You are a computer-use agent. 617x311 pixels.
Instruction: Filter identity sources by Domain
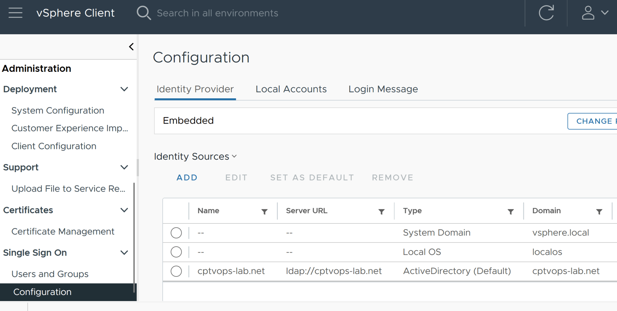599,211
